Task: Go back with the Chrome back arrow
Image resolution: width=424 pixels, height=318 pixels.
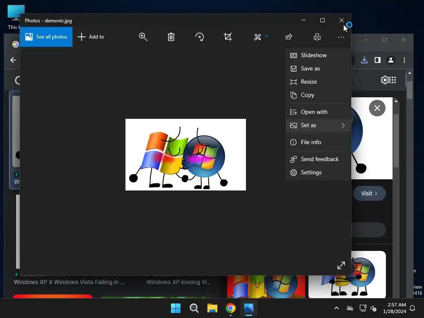Action: pos(13,60)
